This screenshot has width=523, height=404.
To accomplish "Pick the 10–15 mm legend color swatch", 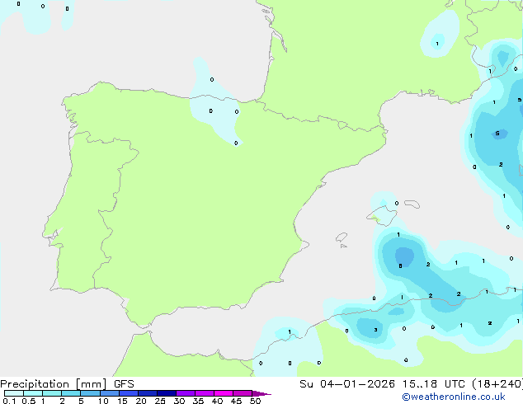I will click(x=110, y=393).
